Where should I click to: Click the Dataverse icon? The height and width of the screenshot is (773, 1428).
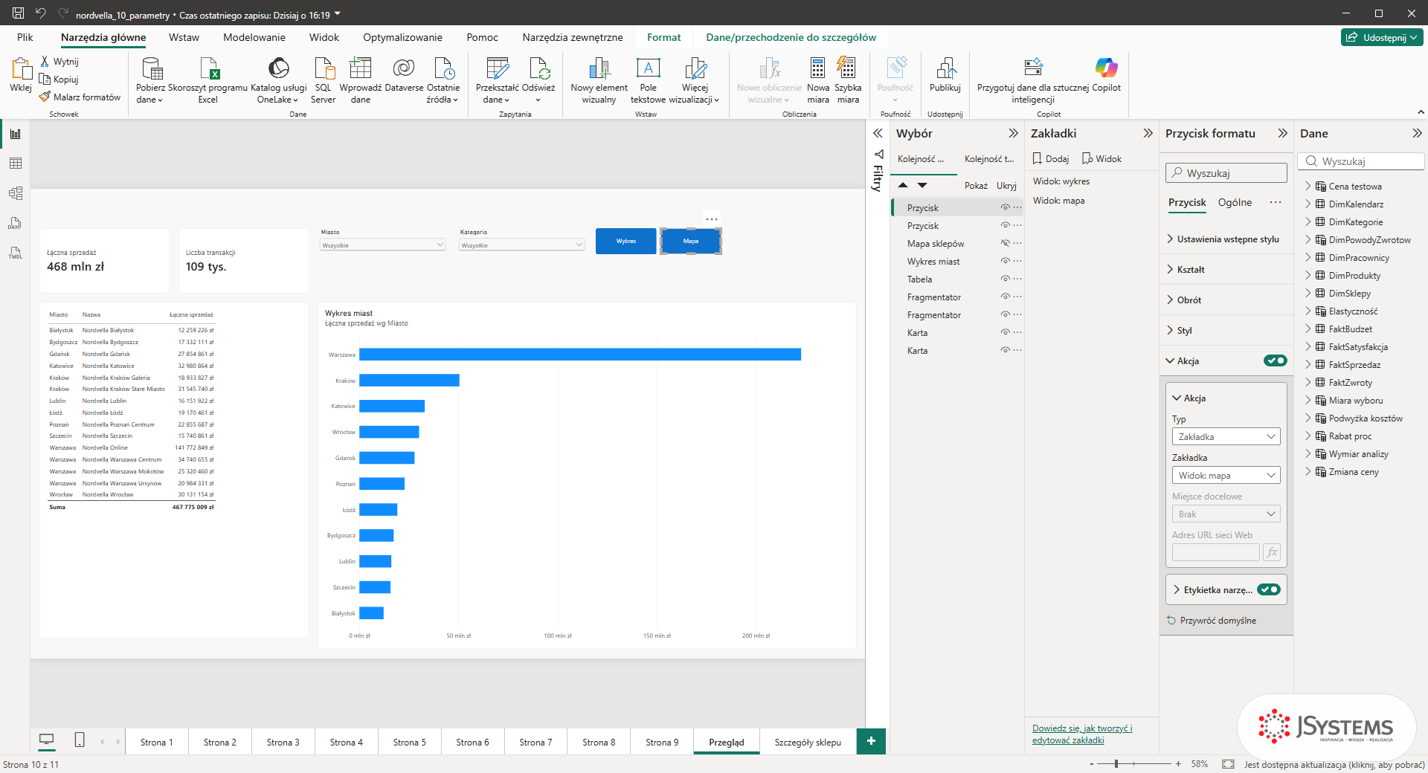pyautogui.click(x=404, y=68)
